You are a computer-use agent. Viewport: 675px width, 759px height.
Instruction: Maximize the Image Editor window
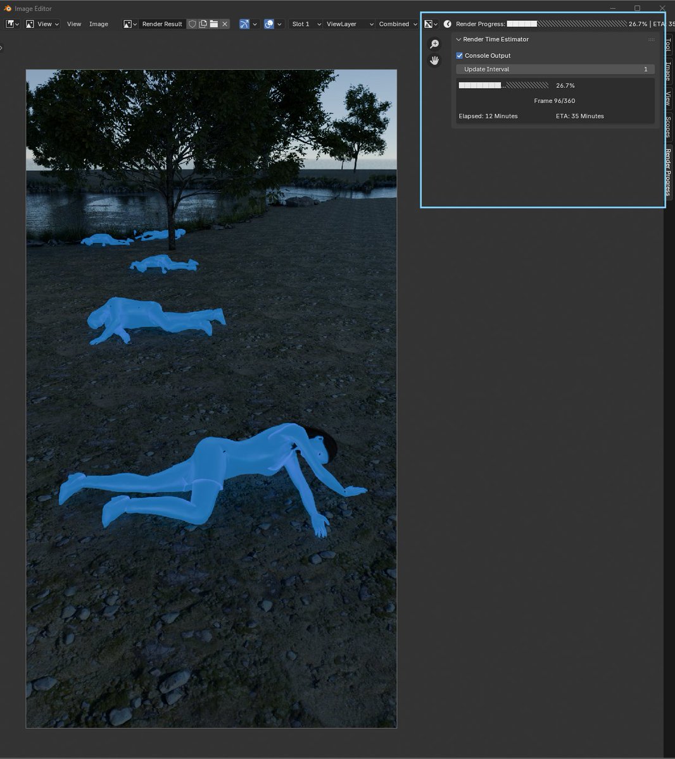coord(637,8)
